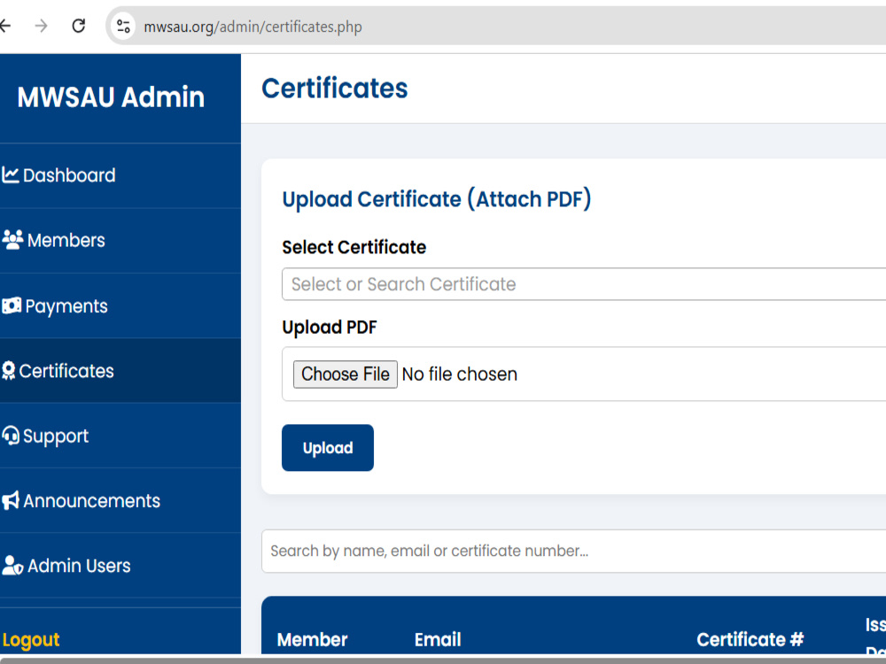The width and height of the screenshot is (886, 664).
Task: Click the Certificates award icon in the sidebar
Action: pos(9,370)
